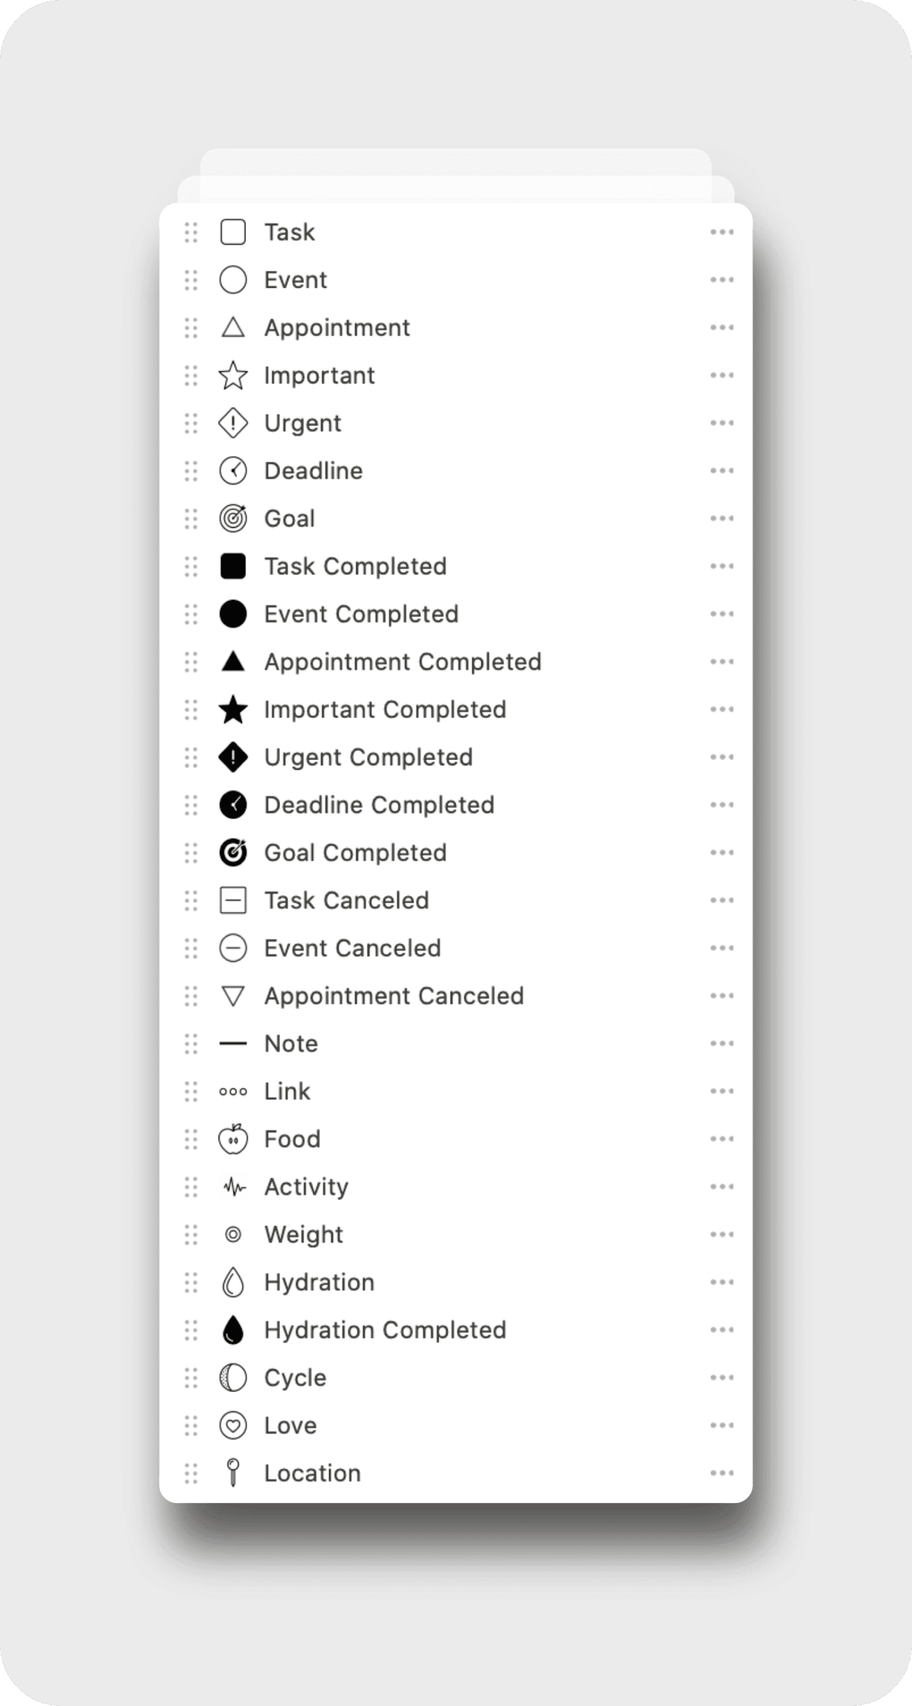The image size is (912, 1706).
Task: Click the drag handle beside Link
Action: 191,1091
